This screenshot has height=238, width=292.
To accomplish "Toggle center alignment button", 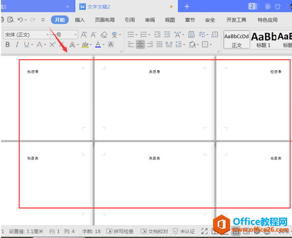I will [140, 44].
